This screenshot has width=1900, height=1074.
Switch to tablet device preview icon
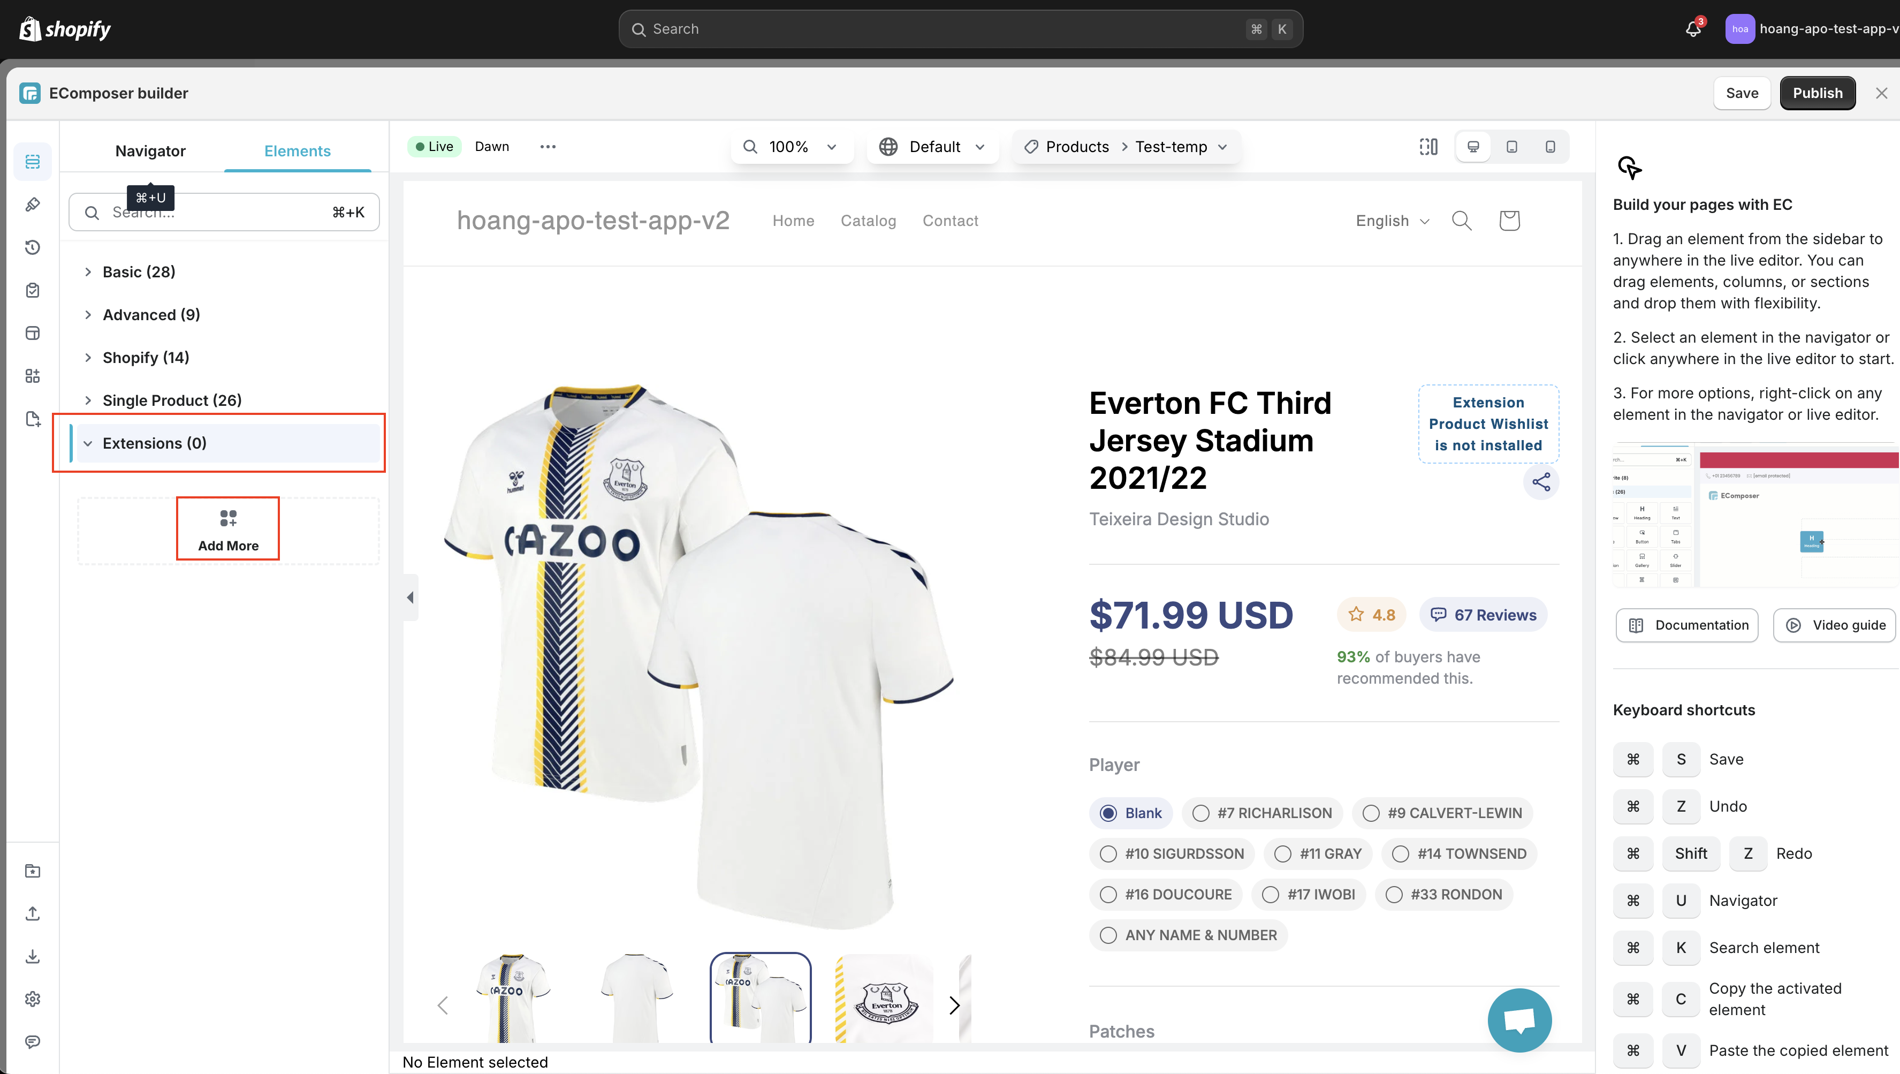coord(1511,147)
